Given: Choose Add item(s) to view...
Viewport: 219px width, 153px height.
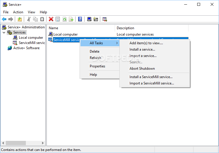Looking at the screenshot, I should [x=155, y=43].
